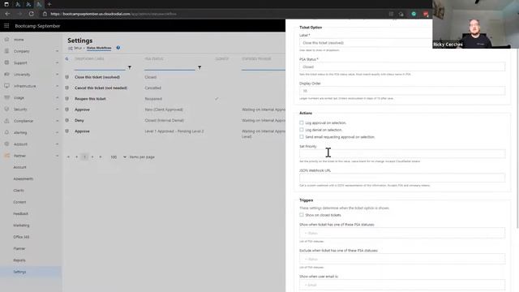Click the Status Workflows breadcrumb link
Screen dimensions: 519x292
(99, 48)
